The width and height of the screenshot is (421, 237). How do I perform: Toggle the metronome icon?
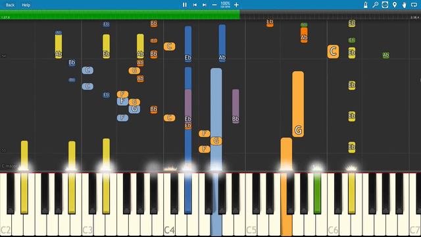tap(366, 5)
